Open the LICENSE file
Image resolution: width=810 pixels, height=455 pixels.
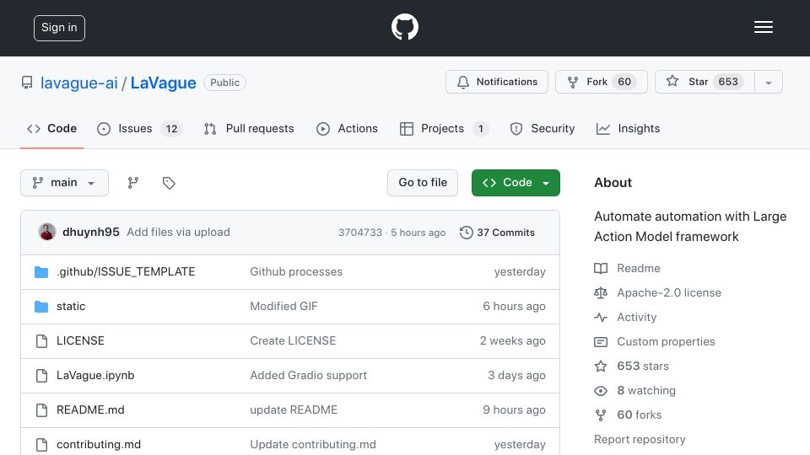(x=80, y=341)
